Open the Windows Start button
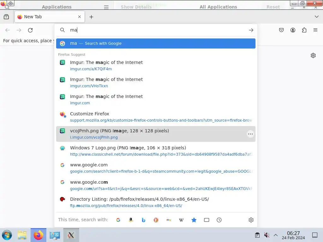323x242 pixels. pos(7,235)
